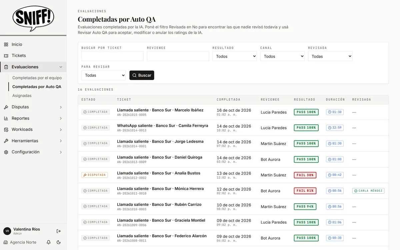Click the 00:30 duration badge
The image size is (400, 250).
pyautogui.click(x=335, y=238)
